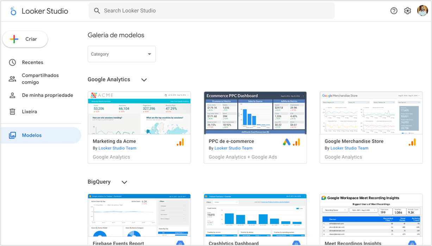Click the Recentes clock icon
432x246 pixels.
click(x=12, y=62)
